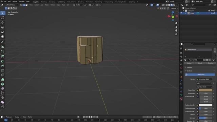
Task: Hide Plane object with eye icon
Action: pos(212,13)
